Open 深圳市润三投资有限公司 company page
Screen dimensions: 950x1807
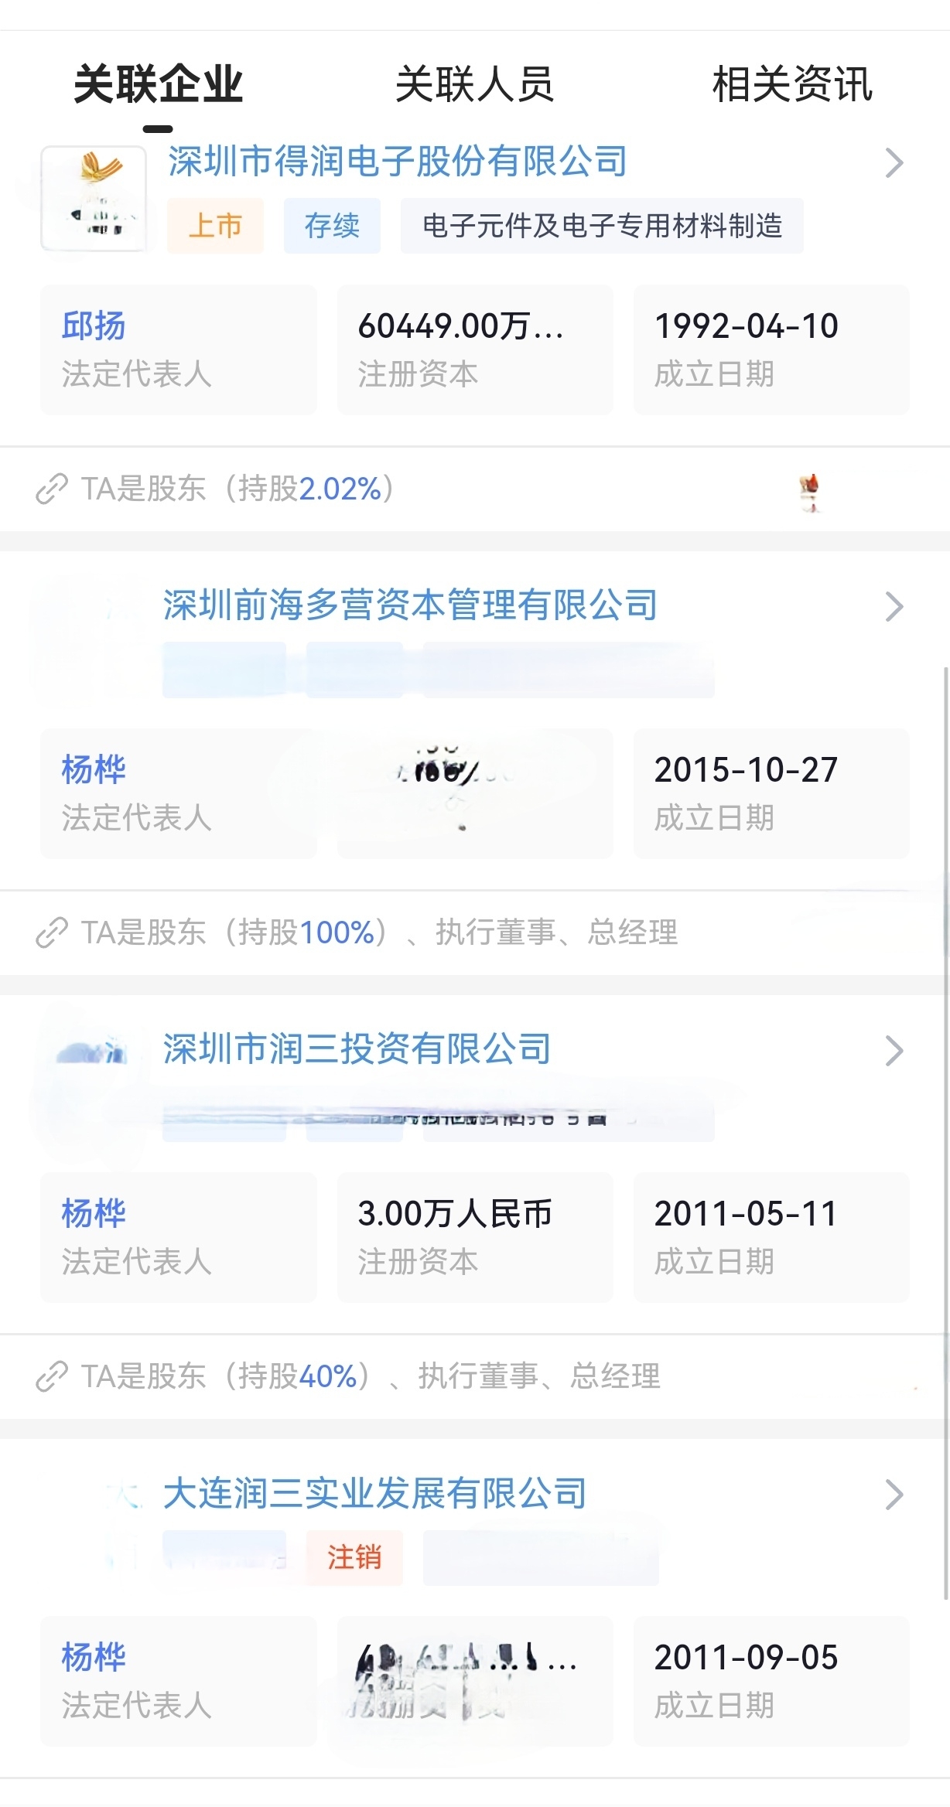[x=357, y=1048]
